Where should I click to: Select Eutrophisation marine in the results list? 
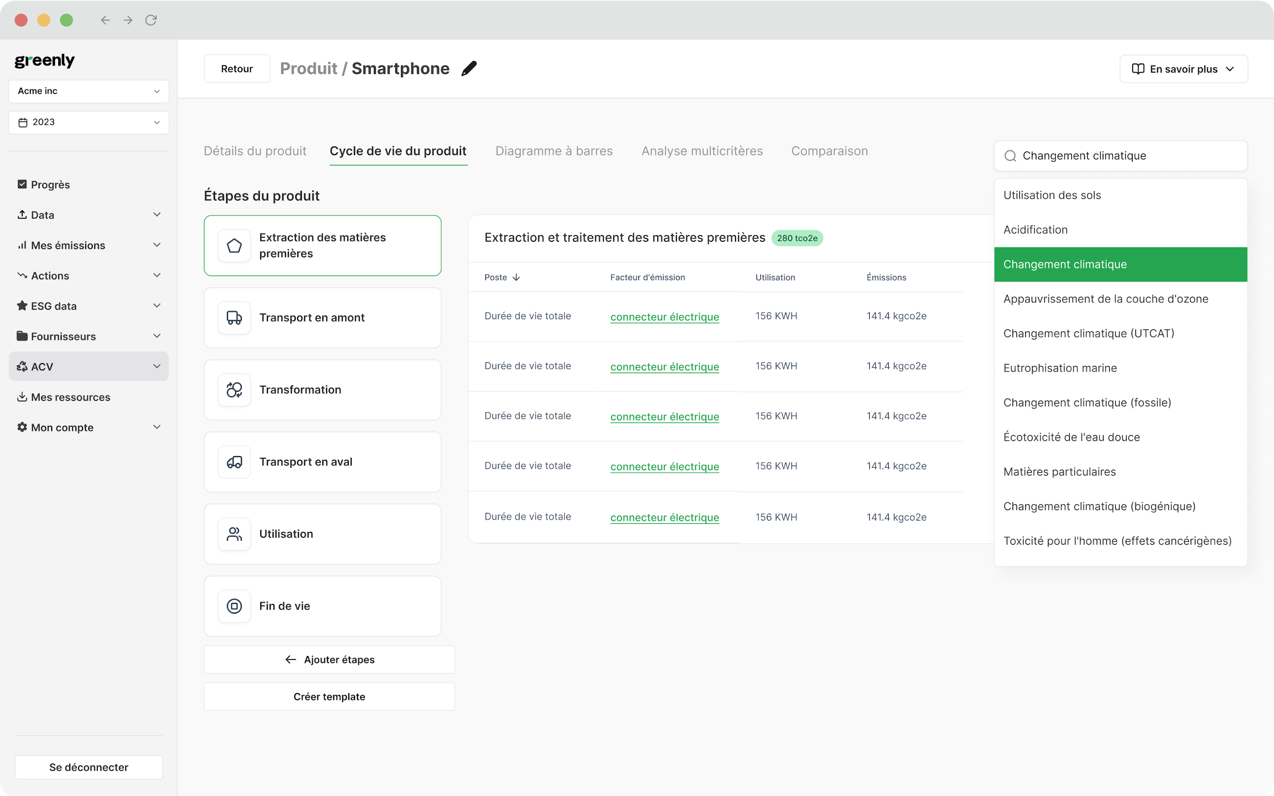pyautogui.click(x=1060, y=367)
